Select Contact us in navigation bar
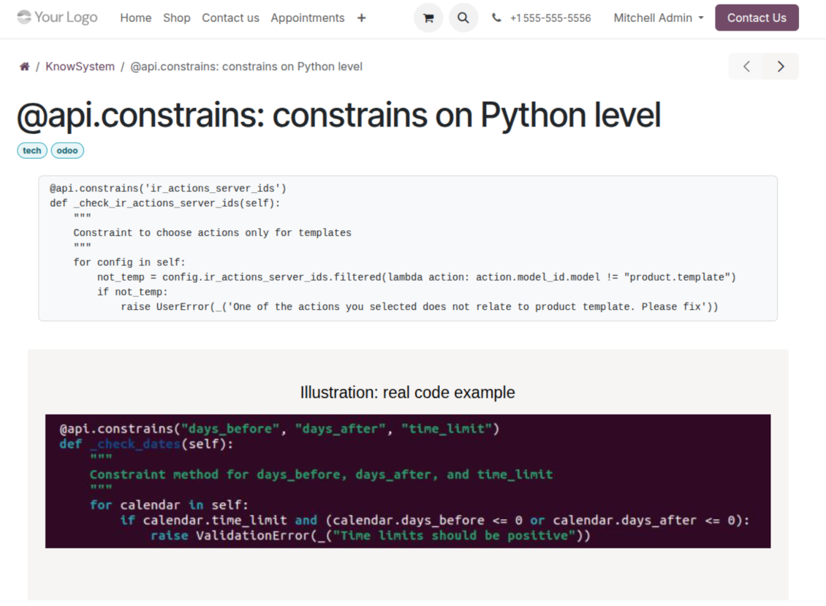The image size is (826, 606). pos(230,18)
